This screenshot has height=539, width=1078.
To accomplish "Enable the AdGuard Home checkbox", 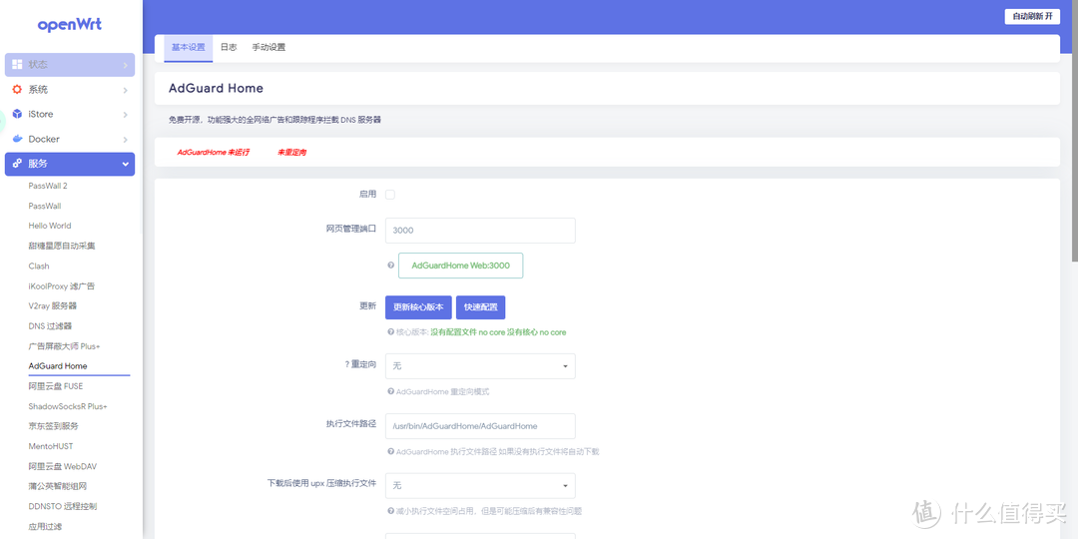I will pos(390,195).
